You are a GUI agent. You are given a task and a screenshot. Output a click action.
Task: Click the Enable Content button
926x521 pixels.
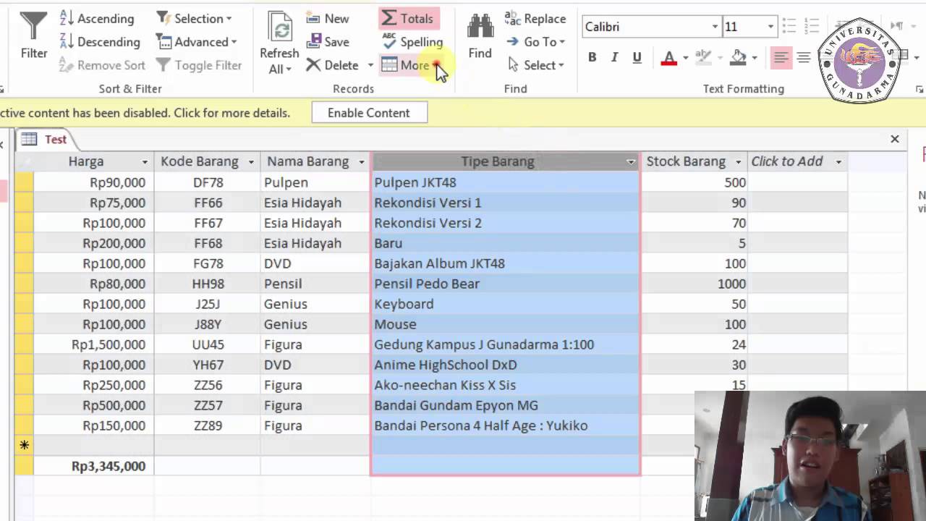[x=369, y=113]
